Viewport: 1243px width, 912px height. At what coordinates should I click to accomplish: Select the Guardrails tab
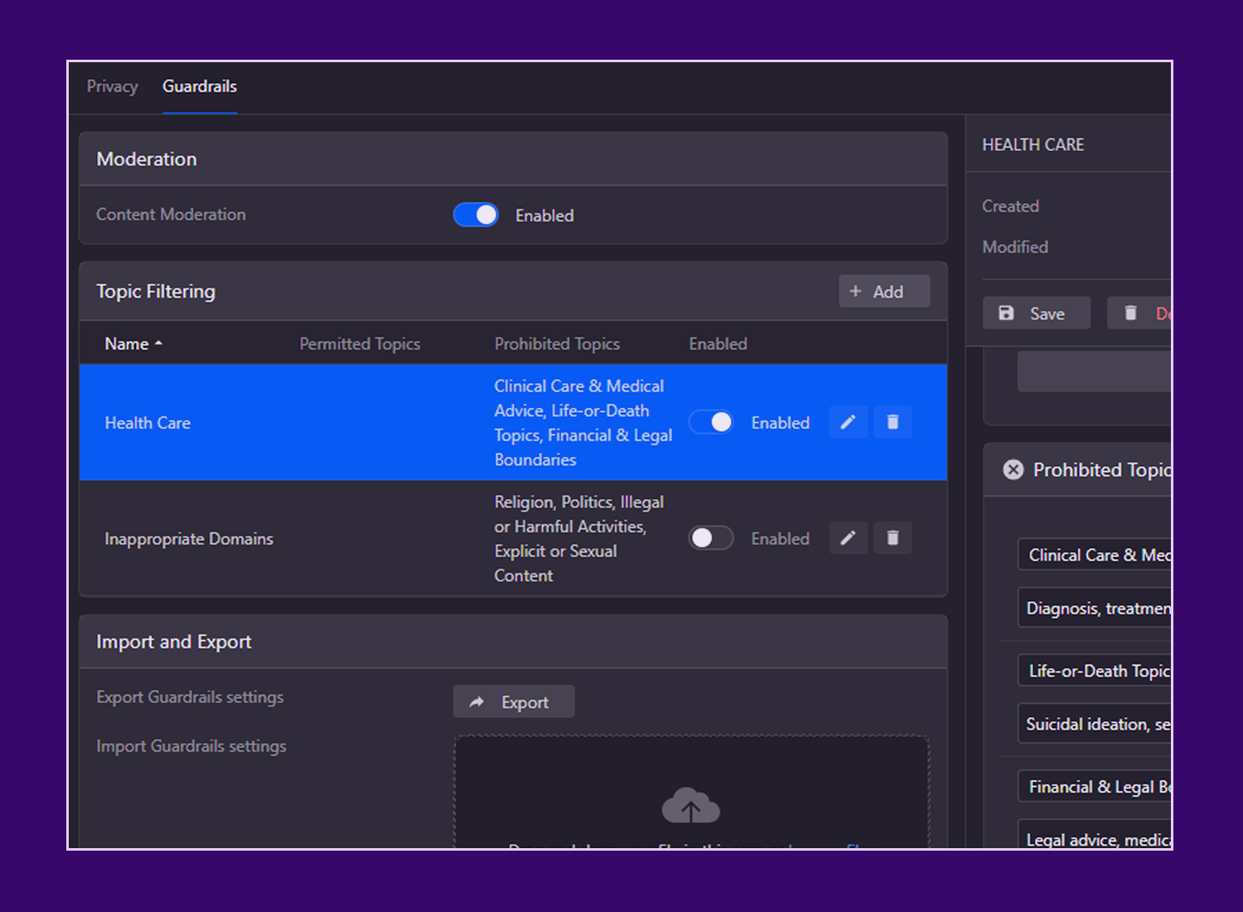tap(200, 86)
